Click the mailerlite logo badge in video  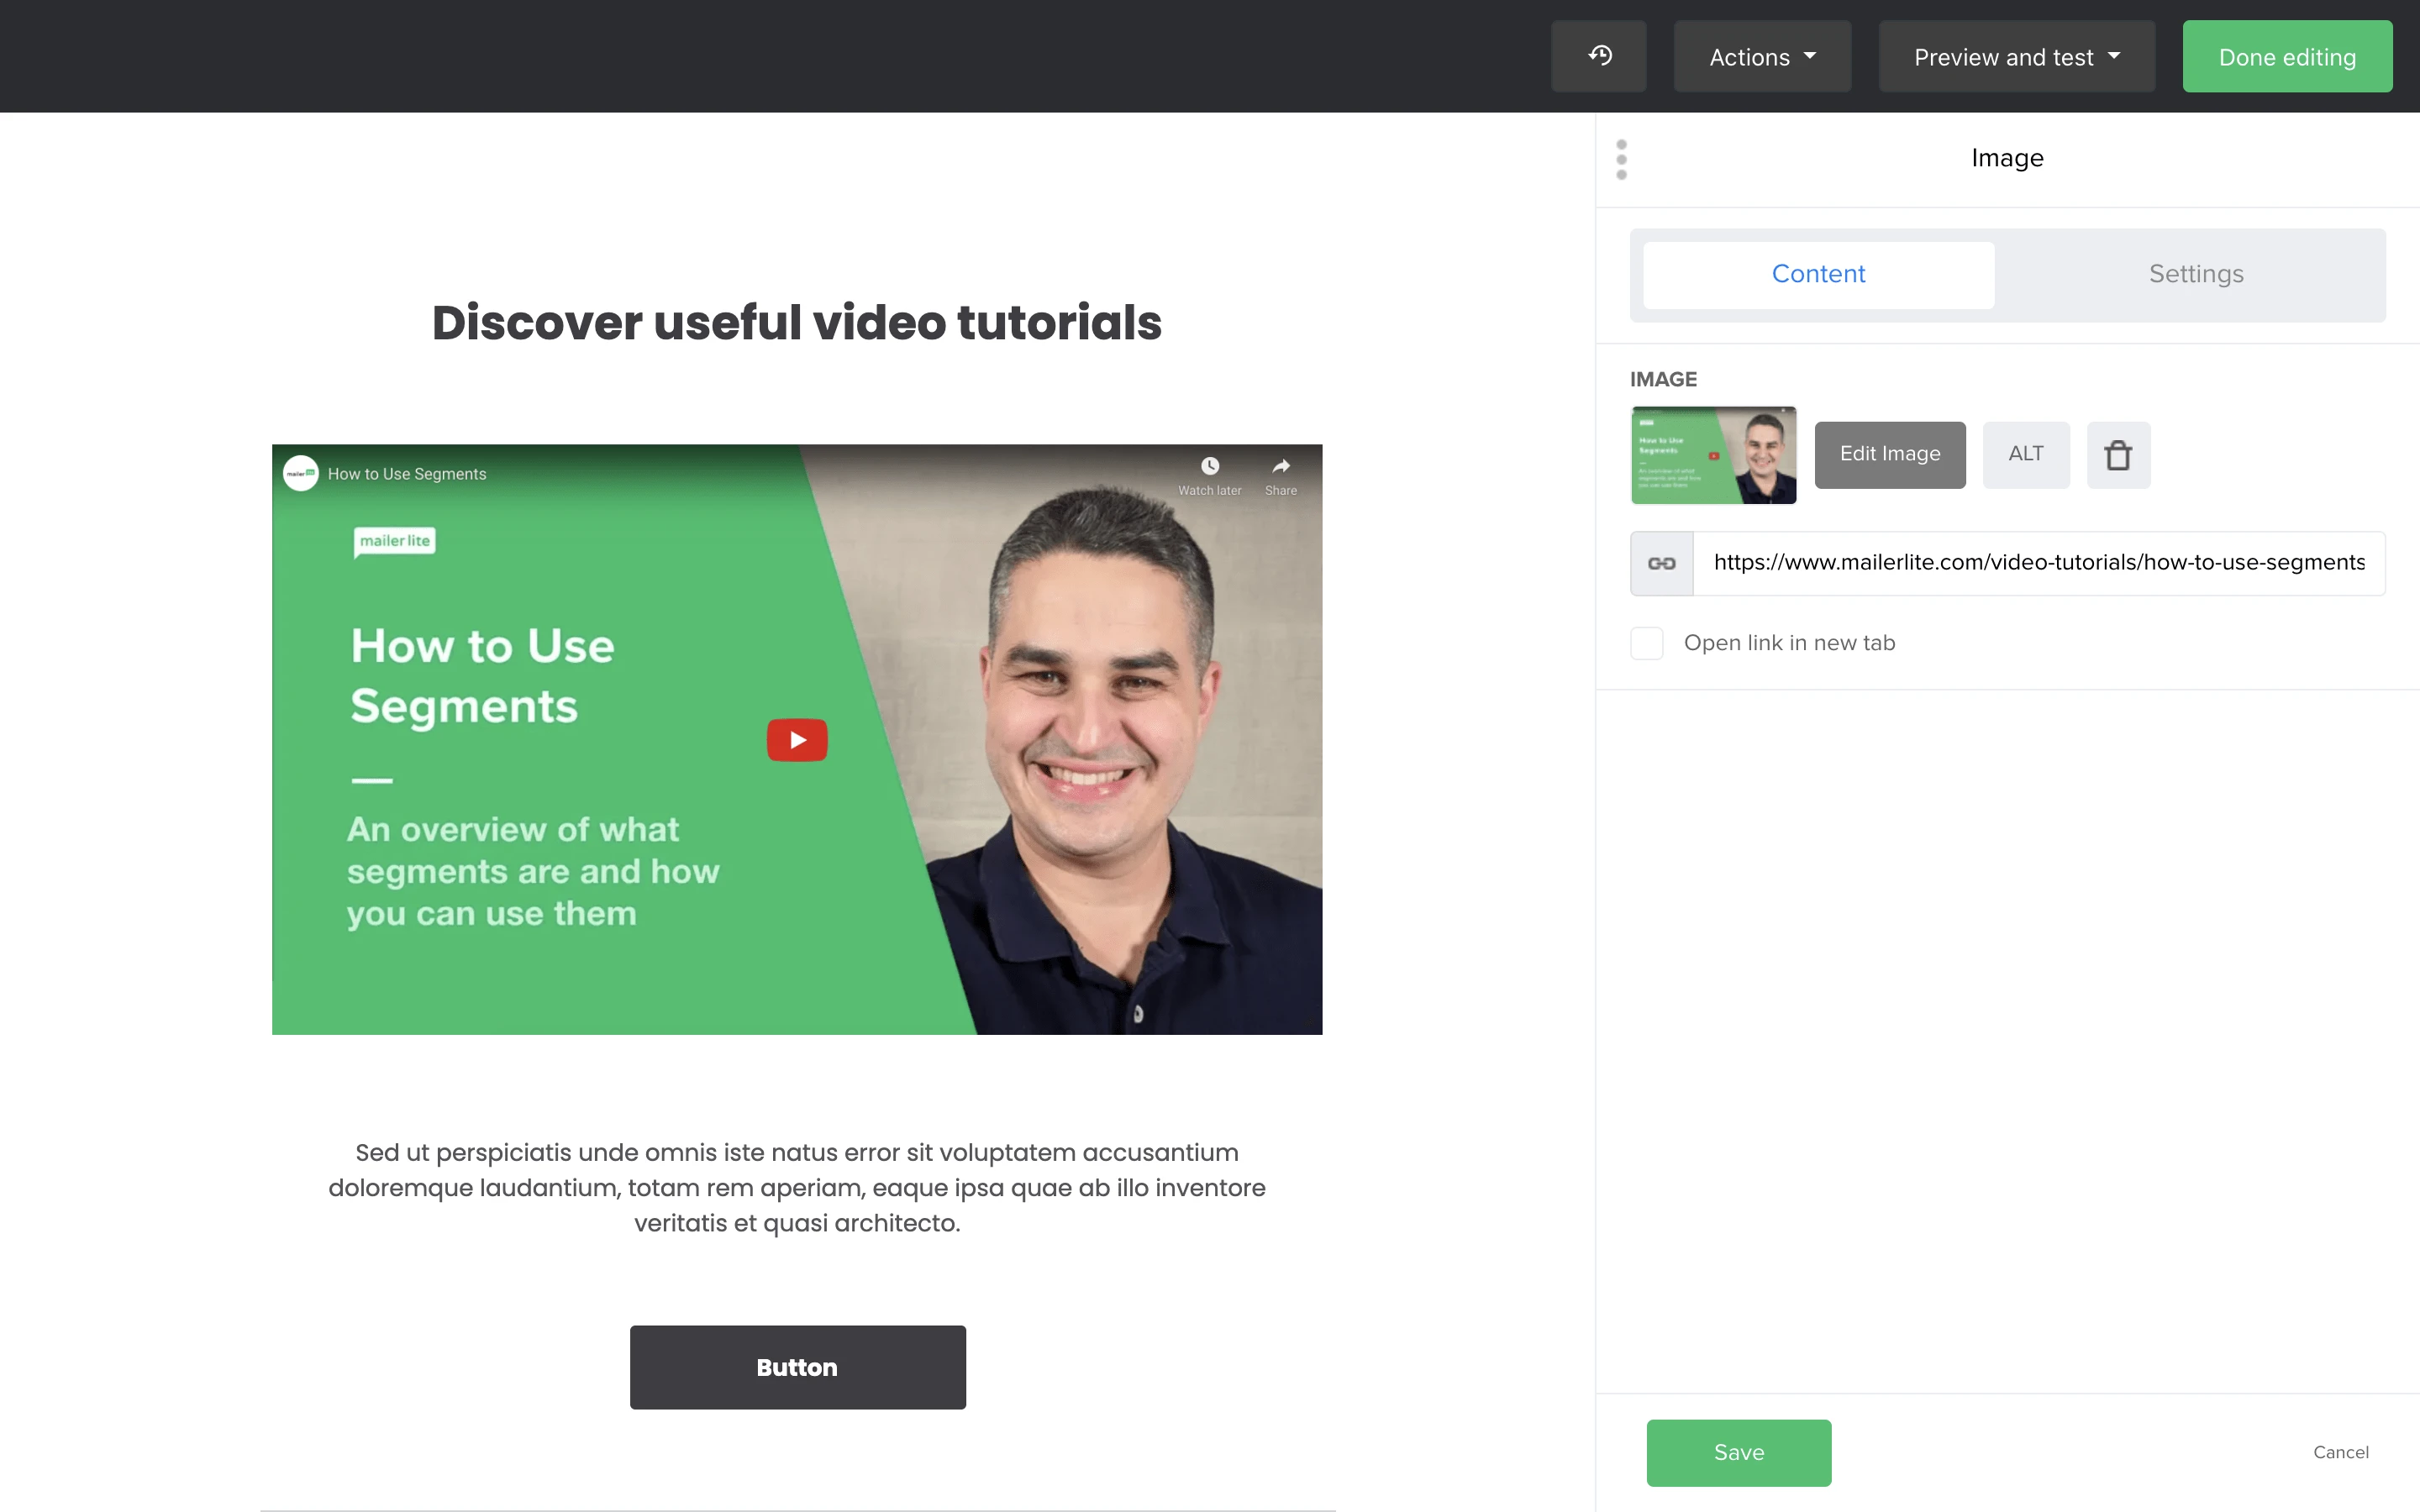394,541
